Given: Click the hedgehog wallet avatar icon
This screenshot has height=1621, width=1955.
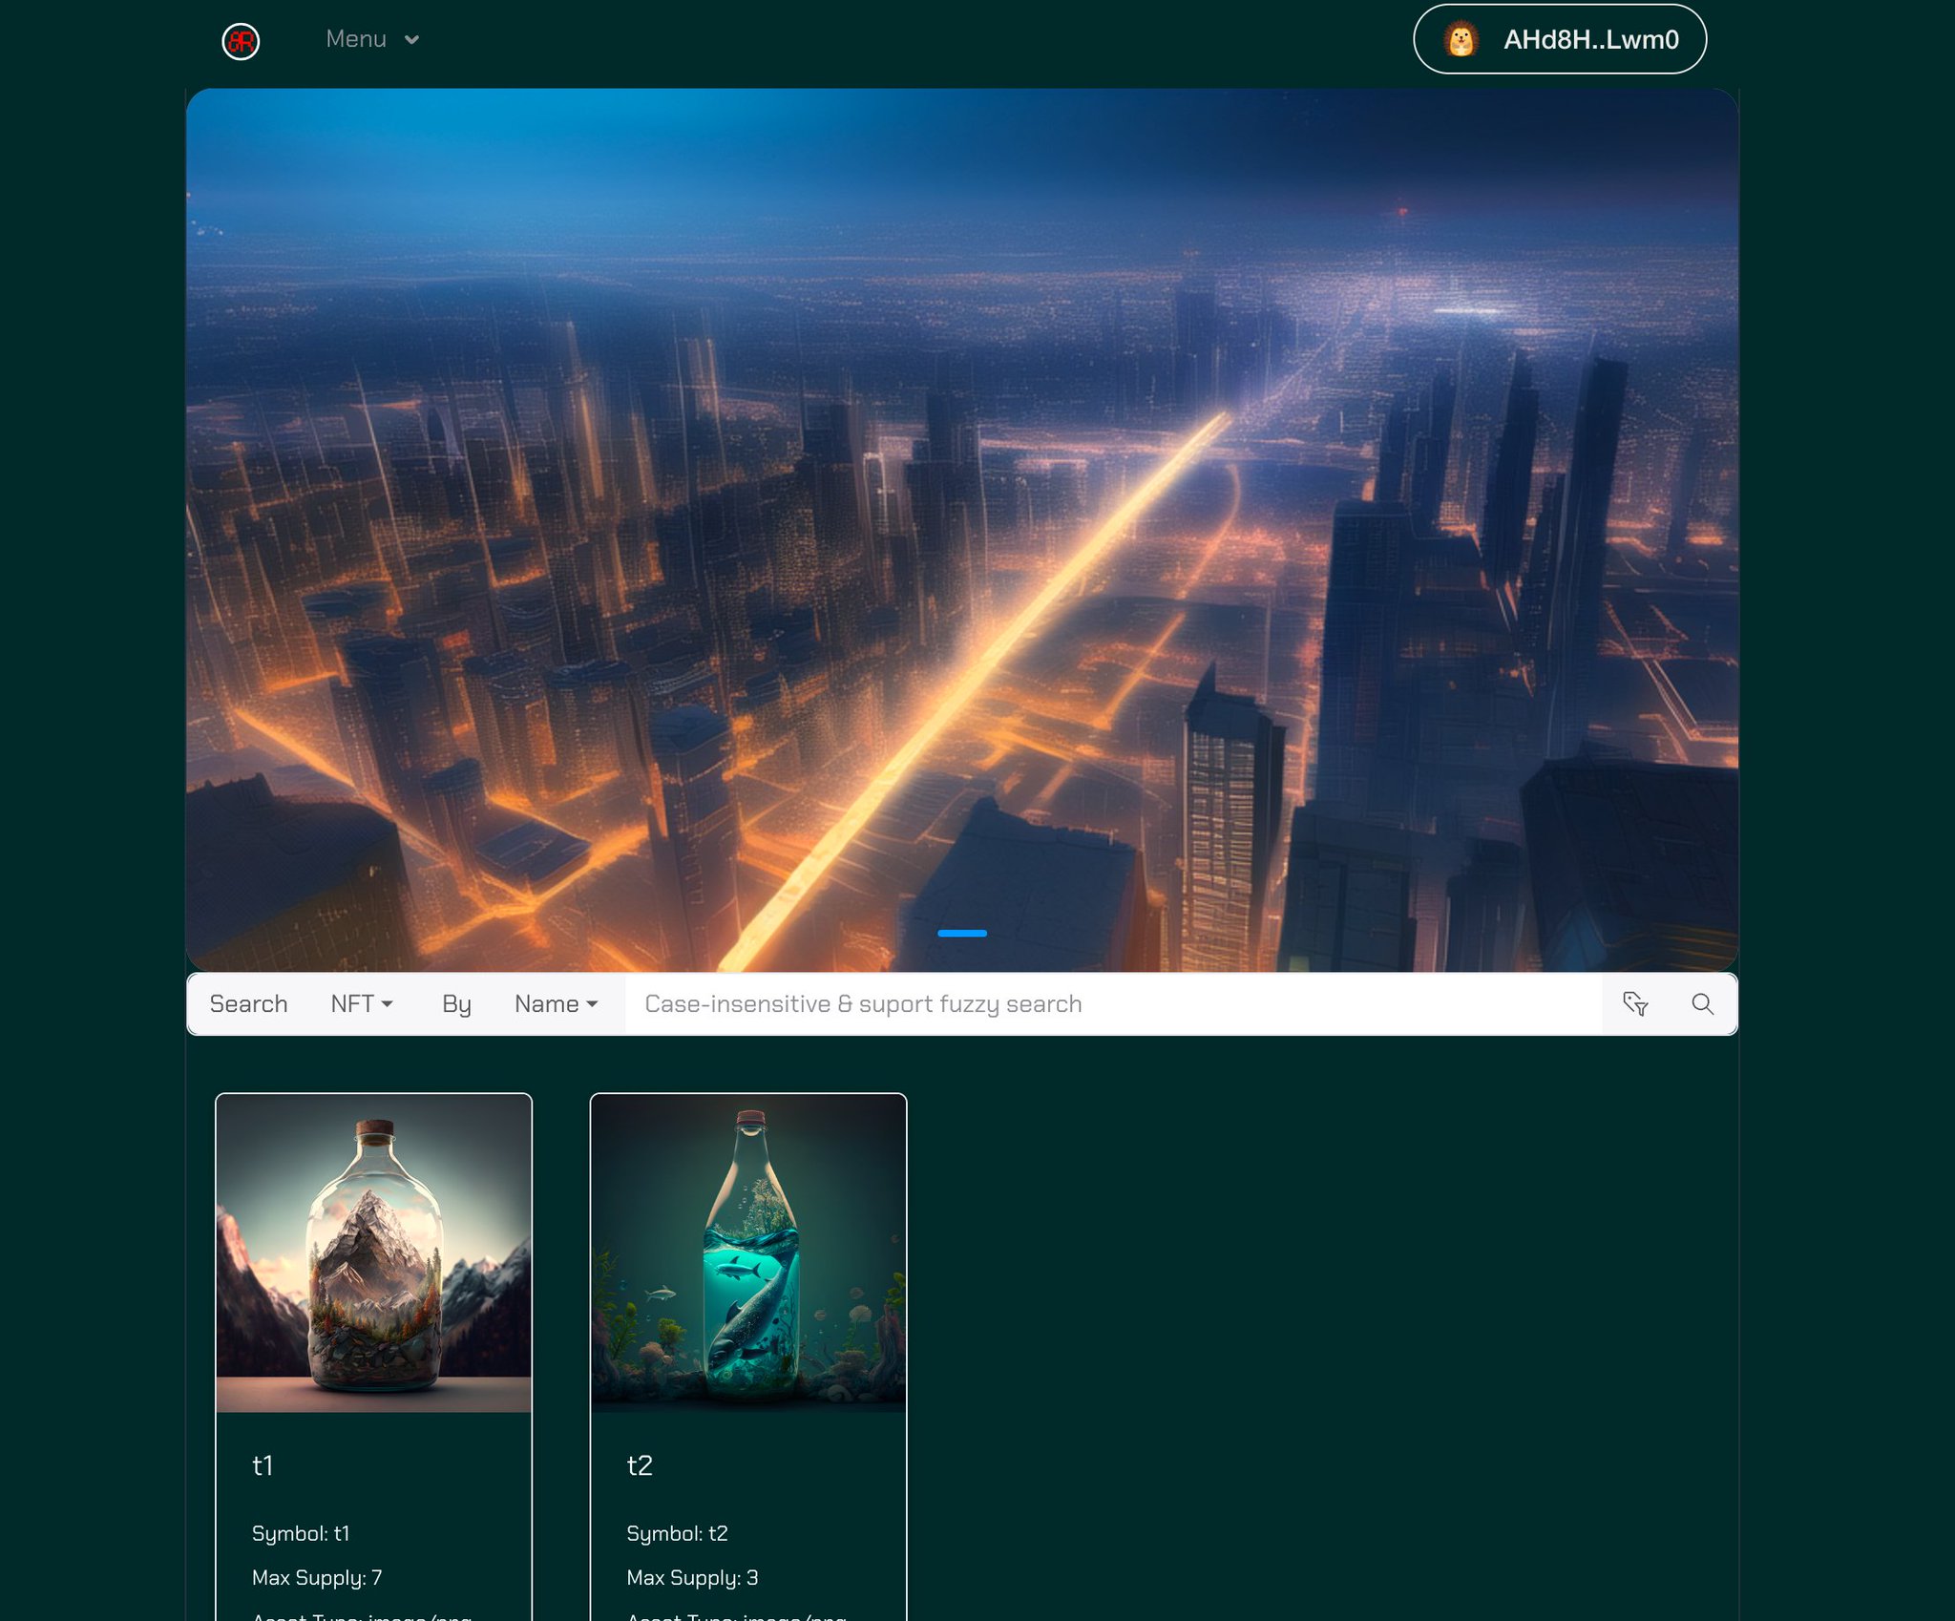Looking at the screenshot, I should click(1461, 39).
